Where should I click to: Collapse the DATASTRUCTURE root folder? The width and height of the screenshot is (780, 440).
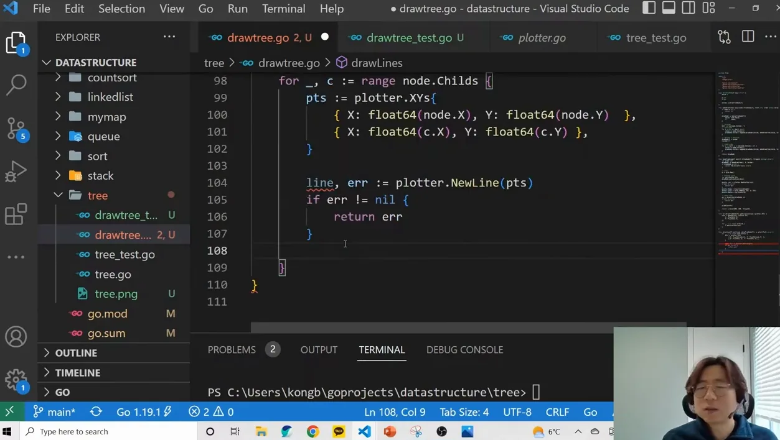click(114, 62)
